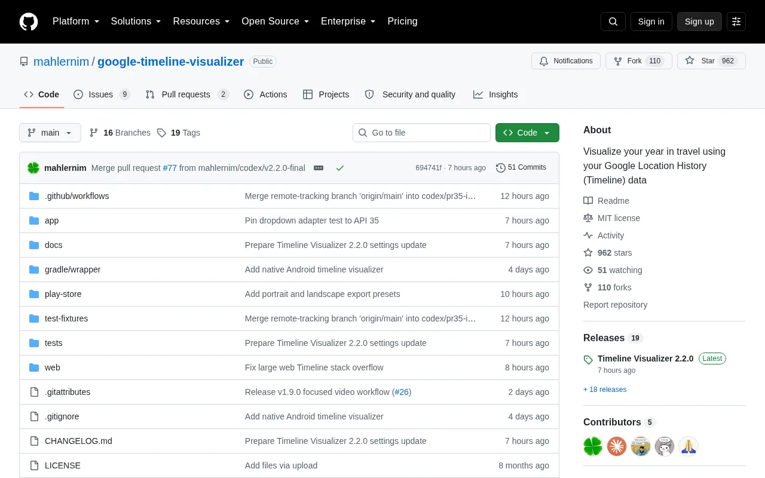Click the history icon next to 51 Commits
Viewport: 765px width, 478px height.
[x=501, y=168]
